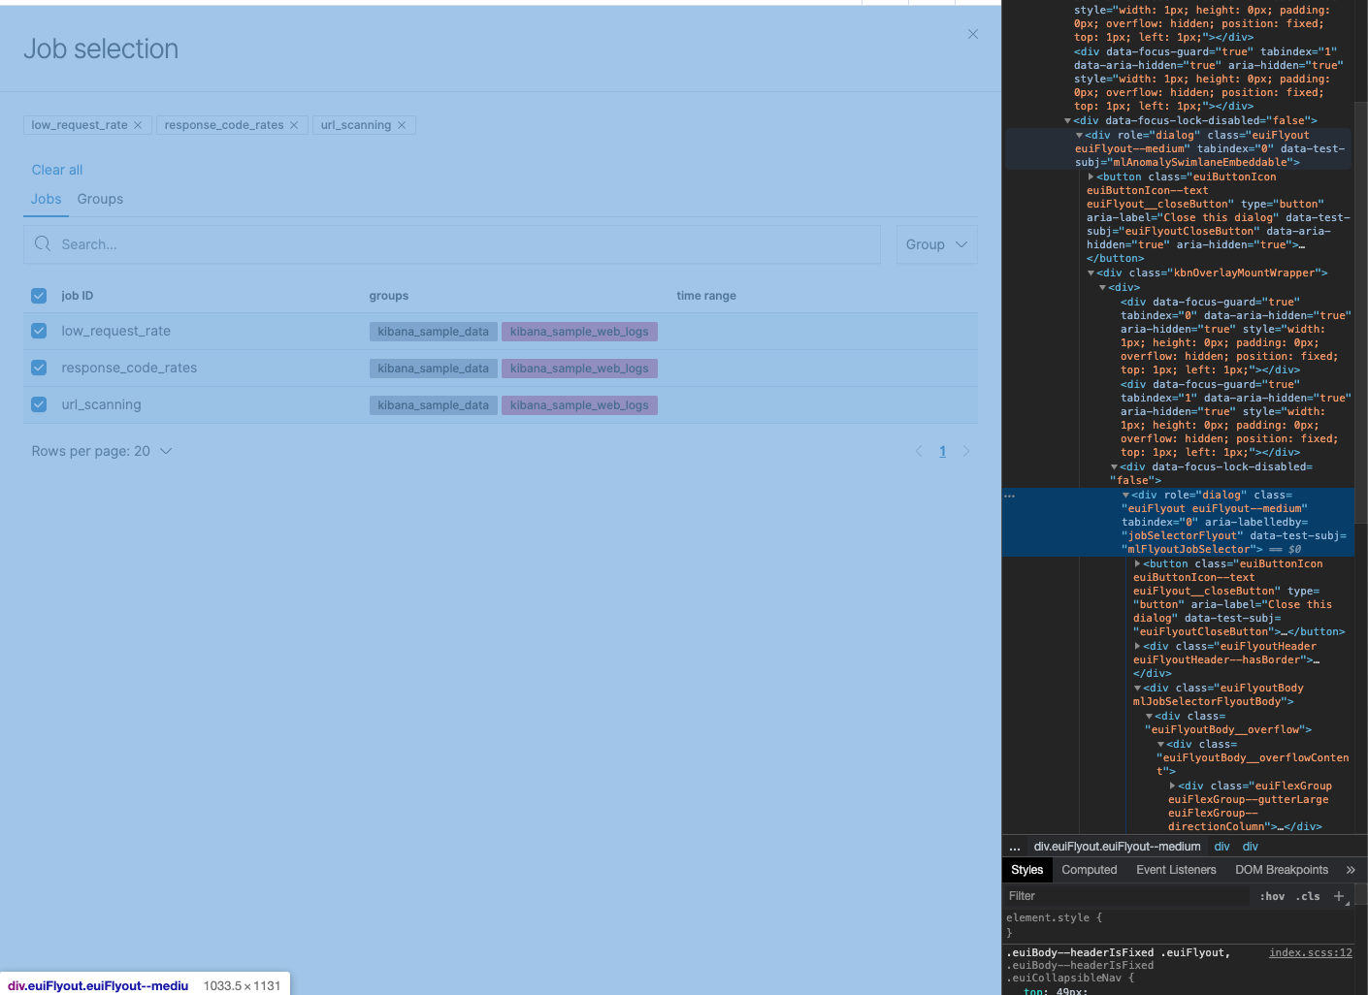1368x995 pixels.
Task: Open the Group dropdown
Action: click(x=935, y=243)
